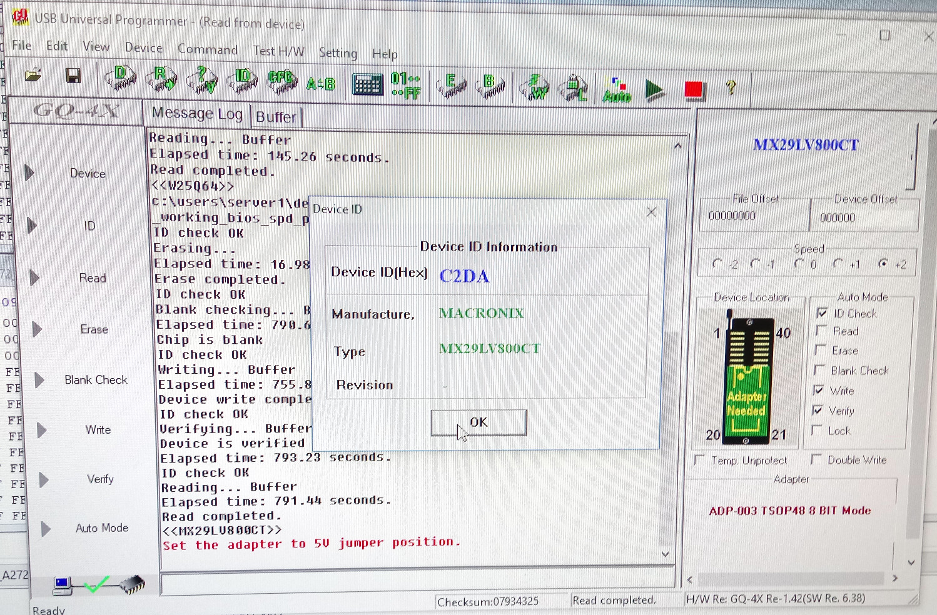Click the Auto Mode arrow in sidebar
This screenshot has width=937, height=615.
click(x=46, y=529)
